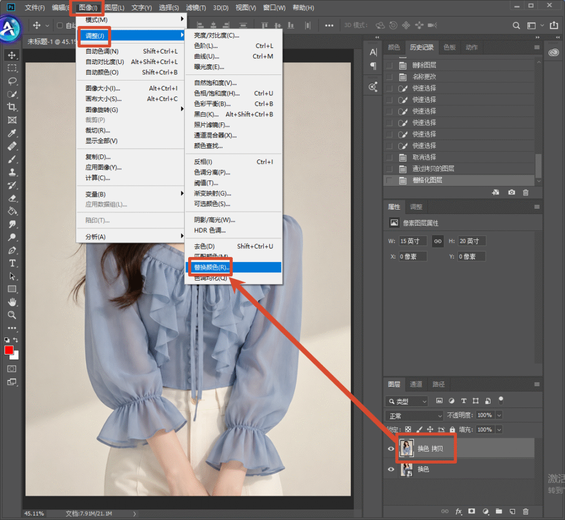Click the H field showing 20 英寸
Viewport: 565px width, 520px height.
[472, 241]
